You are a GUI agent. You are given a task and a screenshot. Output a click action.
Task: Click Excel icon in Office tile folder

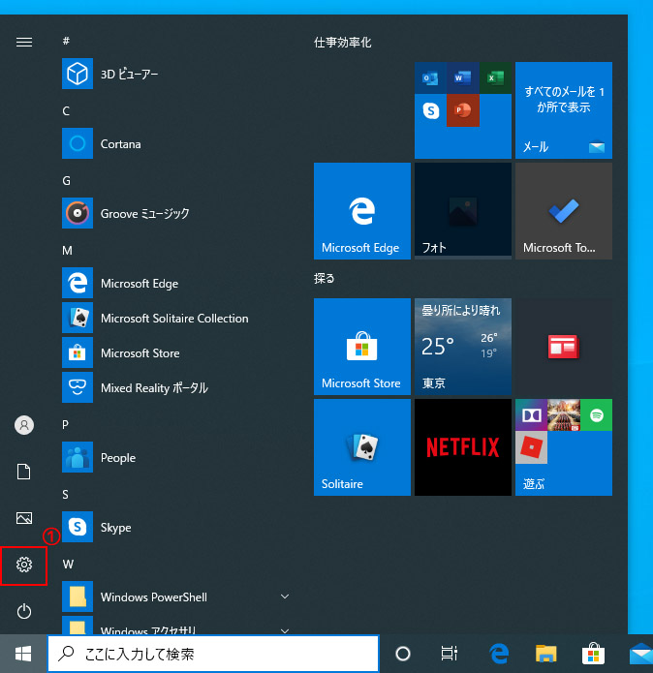[x=495, y=78]
